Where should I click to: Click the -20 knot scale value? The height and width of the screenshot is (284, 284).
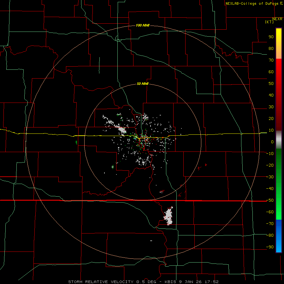270,165
